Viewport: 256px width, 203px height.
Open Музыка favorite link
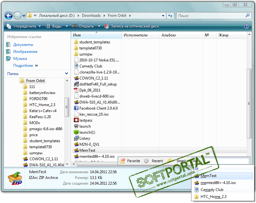point(20,59)
